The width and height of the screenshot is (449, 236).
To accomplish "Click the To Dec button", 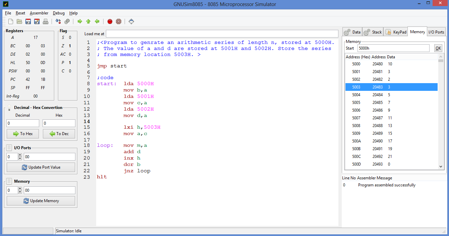I will 59,134.
